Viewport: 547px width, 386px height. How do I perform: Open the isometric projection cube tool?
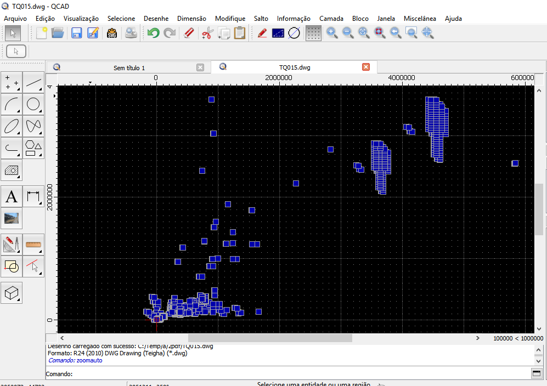click(x=12, y=293)
